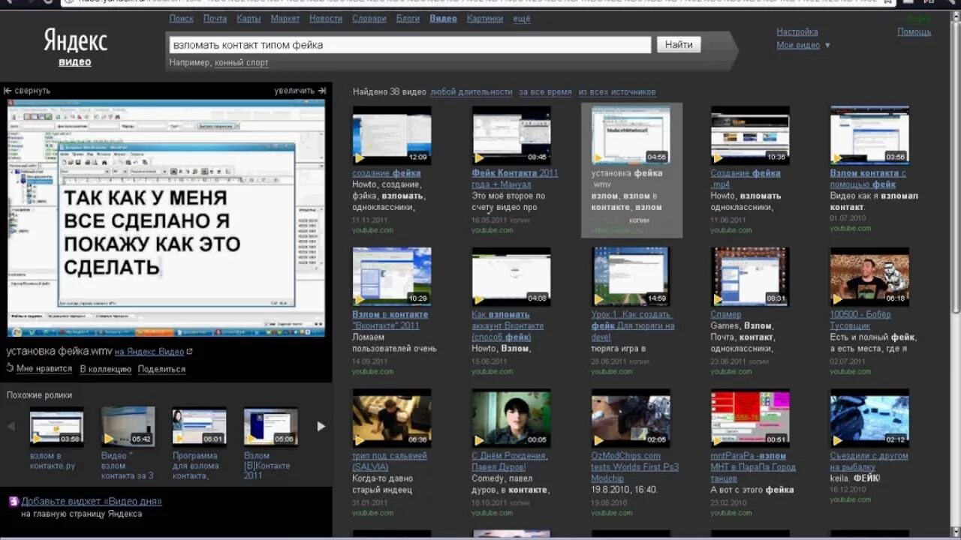961x540 pixels.
Task: Play the установка фейка 04:56 thumbnail
Action: click(631, 136)
